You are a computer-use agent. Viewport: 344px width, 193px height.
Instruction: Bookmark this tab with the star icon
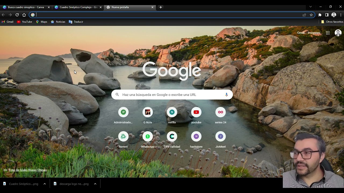311,15
